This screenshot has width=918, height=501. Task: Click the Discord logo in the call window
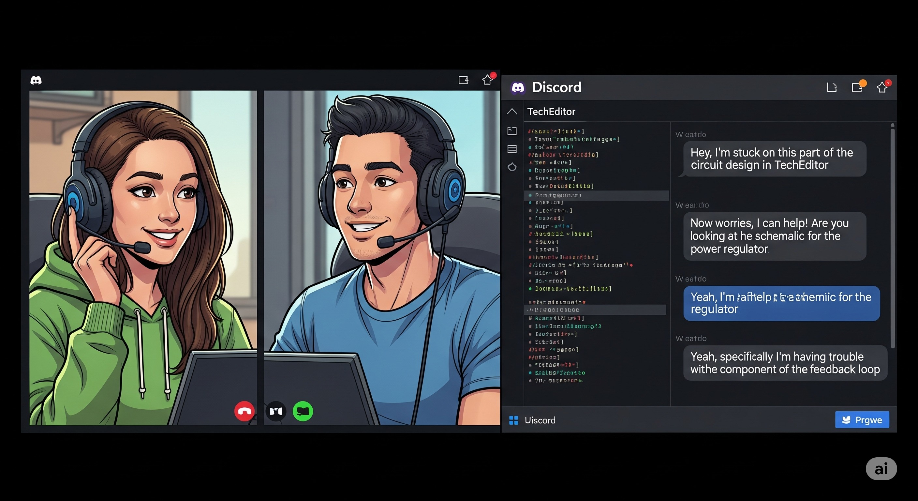coord(36,80)
